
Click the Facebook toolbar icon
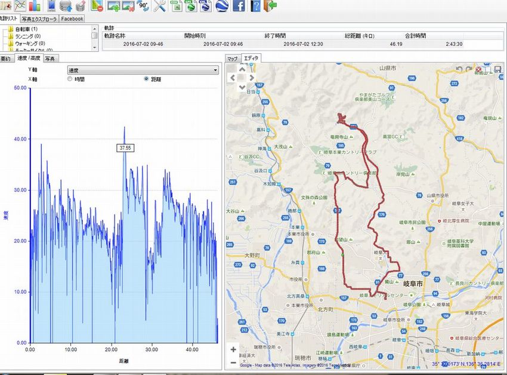tap(239, 5)
